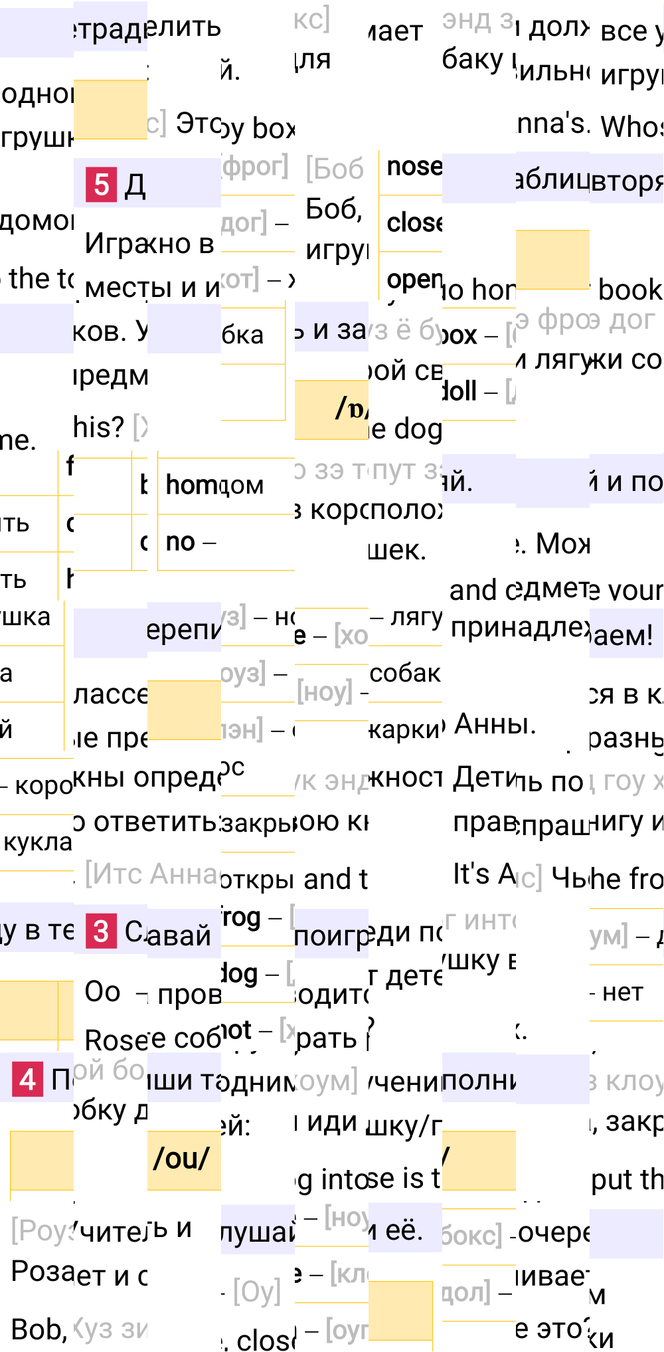Click the gray transcription [Оу]
Viewport: 664px width, 1352px height.
point(256,1292)
